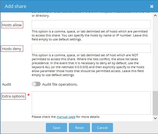Screen dimensions: 158x134
Task: Click the Hosts deny input field
Action: (x=91, y=48)
